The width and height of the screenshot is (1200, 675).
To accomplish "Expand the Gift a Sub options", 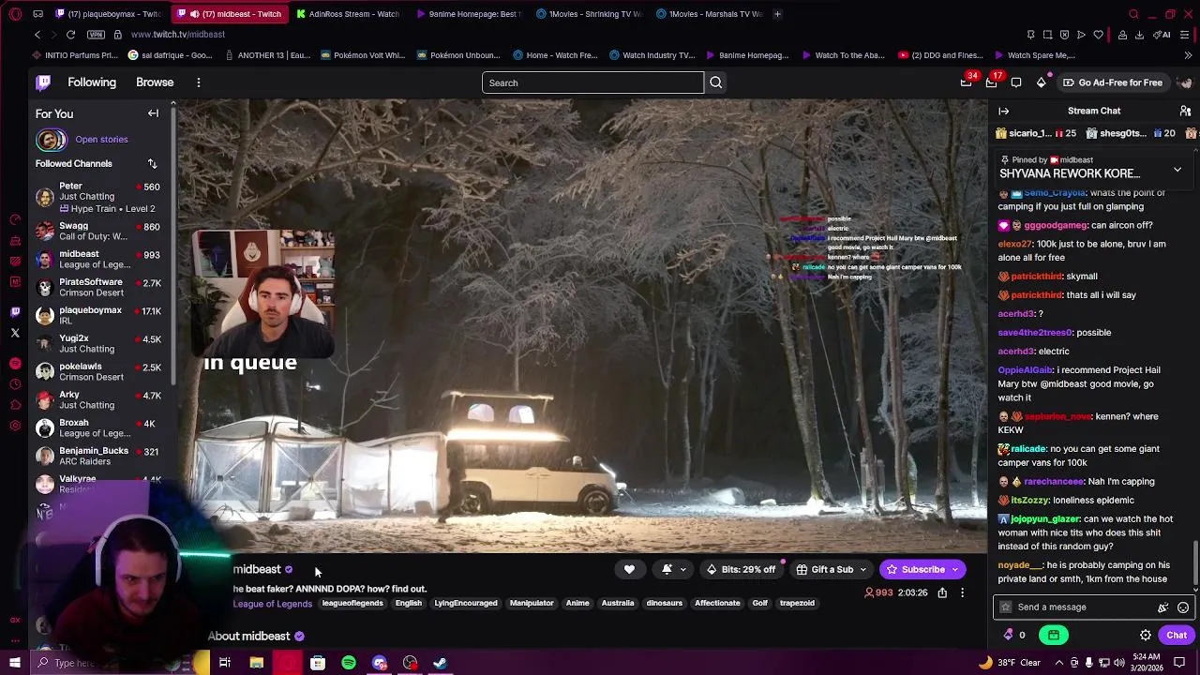I will point(832,569).
